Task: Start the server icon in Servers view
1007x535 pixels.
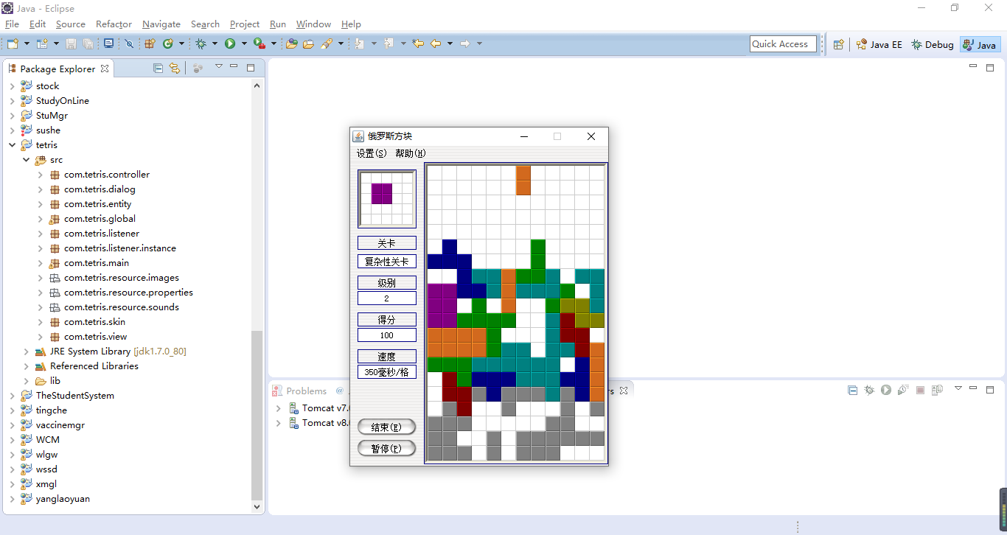Action: click(x=886, y=390)
